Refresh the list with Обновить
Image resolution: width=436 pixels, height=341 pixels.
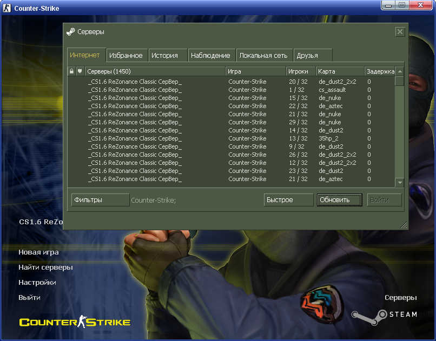pos(340,200)
